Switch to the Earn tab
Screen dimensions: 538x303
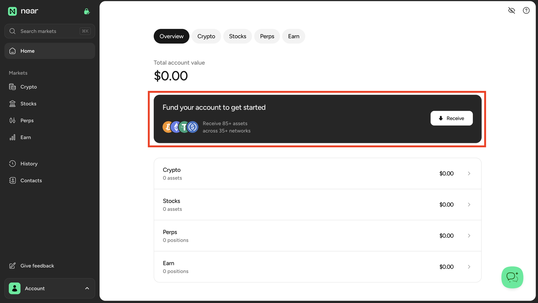294,36
